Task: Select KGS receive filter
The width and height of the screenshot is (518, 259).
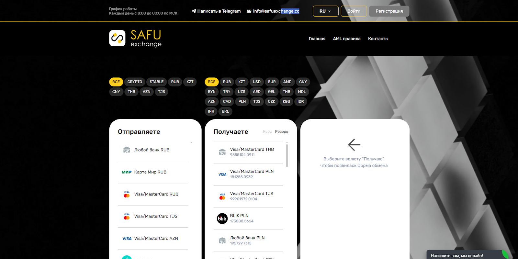Action: [x=287, y=101]
